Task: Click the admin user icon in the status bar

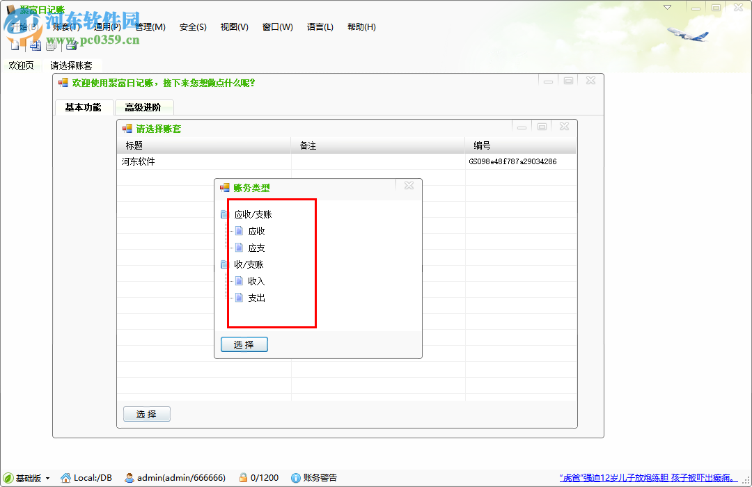Action: pyautogui.click(x=129, y=478)
